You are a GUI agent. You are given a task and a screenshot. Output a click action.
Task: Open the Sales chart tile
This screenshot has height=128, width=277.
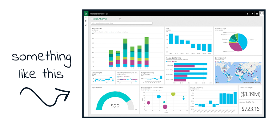point(189,41)
